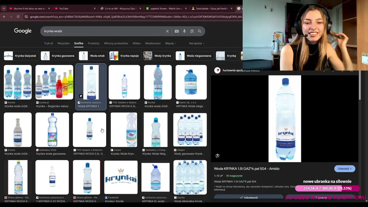Open the on-screen keyboard icon in search box

(177, 31)
